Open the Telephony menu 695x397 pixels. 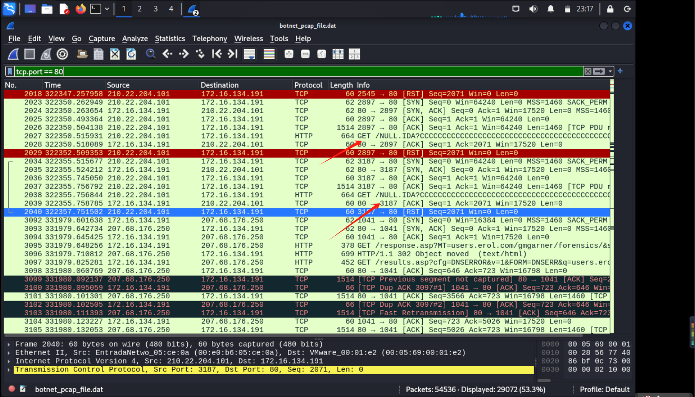(x=210, y=39)
